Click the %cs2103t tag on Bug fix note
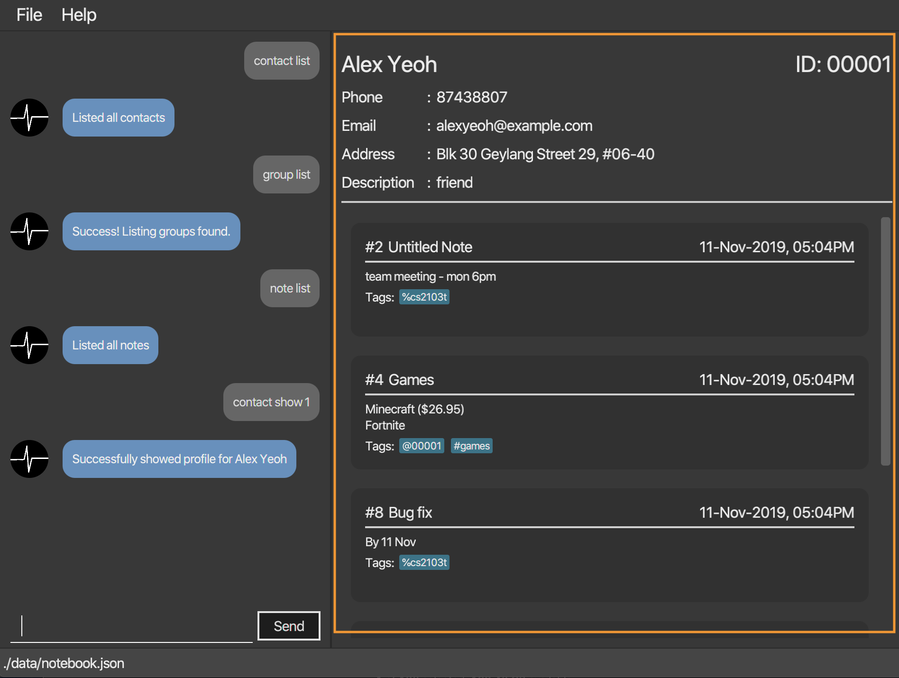The image size is (899, 678). [424, 563]
